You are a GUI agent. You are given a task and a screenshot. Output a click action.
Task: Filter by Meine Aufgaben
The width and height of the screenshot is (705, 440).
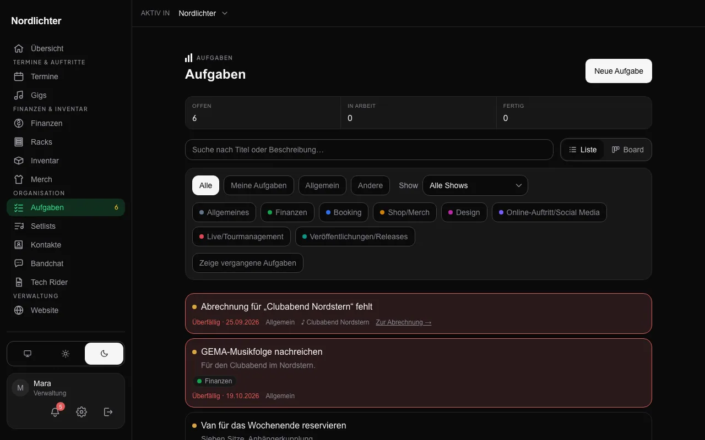pos(259,185)
